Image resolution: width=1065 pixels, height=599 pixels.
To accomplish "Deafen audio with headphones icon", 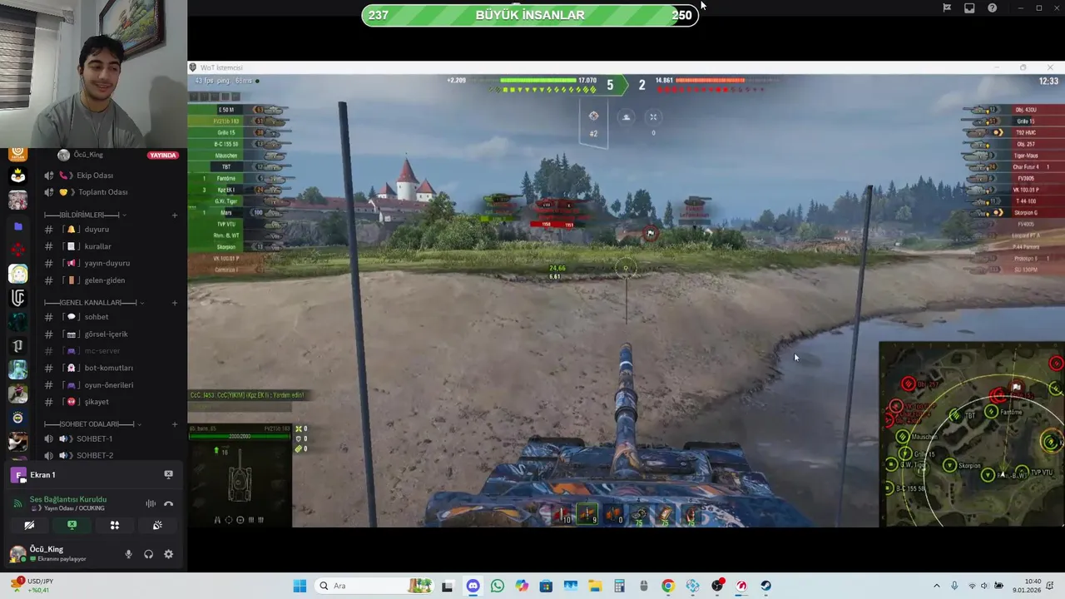I will 148,554.
